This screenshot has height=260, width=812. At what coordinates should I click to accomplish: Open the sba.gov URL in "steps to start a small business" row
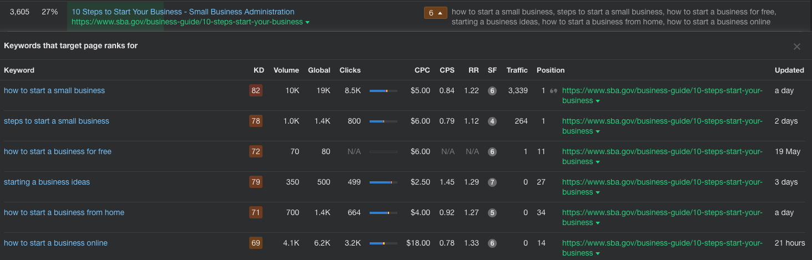(662, 121)
